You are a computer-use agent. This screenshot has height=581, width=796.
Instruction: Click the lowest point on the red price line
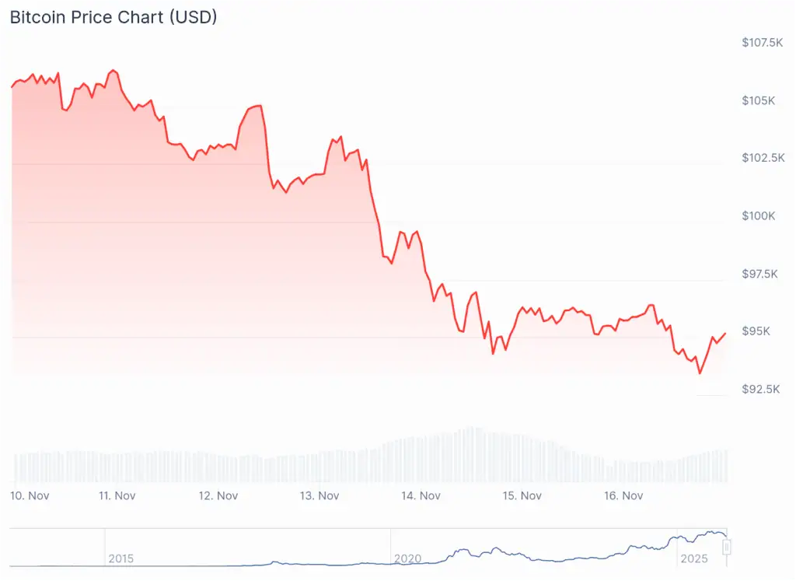tap(700, 373)
